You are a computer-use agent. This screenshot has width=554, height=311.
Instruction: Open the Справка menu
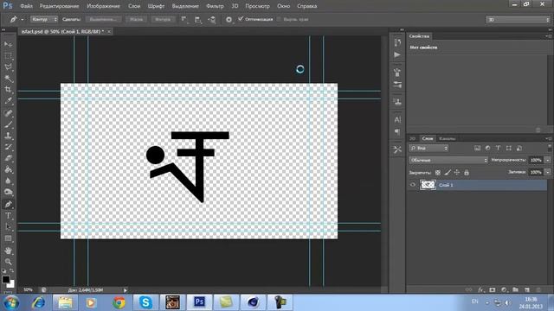pos(307,6)
